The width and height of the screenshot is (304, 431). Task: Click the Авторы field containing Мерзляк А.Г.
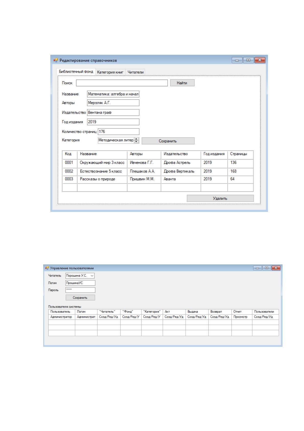[x=113, y=103]
